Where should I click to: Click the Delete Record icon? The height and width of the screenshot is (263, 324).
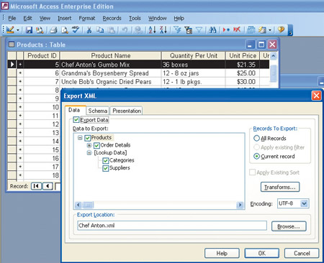[237, 30]
